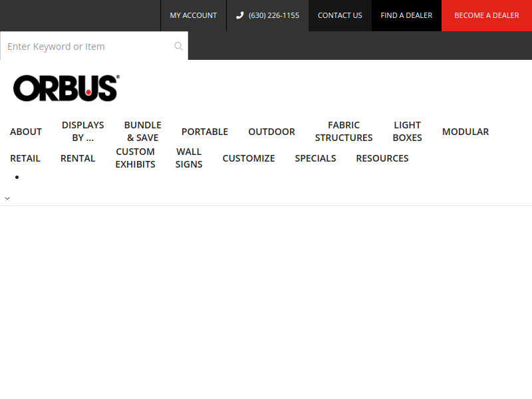
Task: Open the Rental menu
Action: [x=78, y=158]
